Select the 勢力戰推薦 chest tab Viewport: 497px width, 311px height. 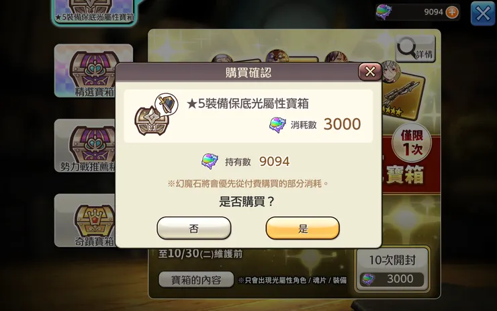coord(85,146)
